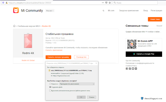Click the Redmi 4X breadcrumb link
The width and height of the screenshot is (166, 102).
(x=46, y=26)
